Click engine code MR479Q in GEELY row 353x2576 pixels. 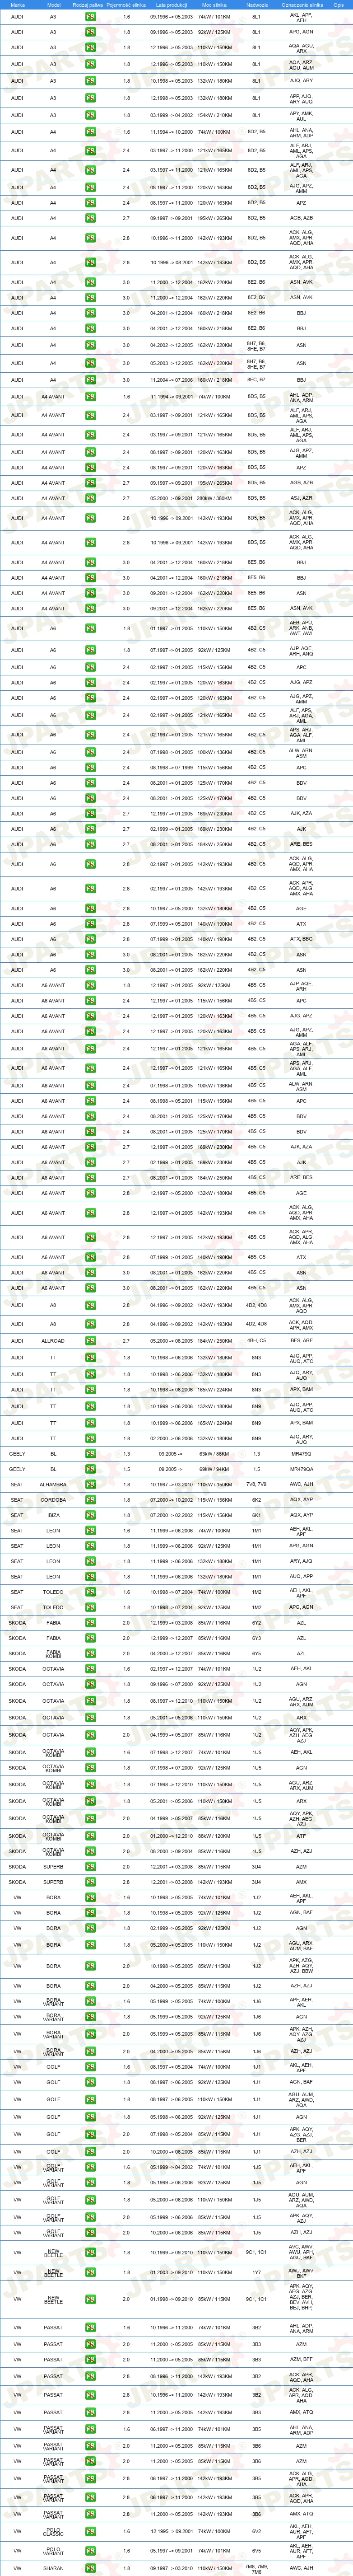301,1454
